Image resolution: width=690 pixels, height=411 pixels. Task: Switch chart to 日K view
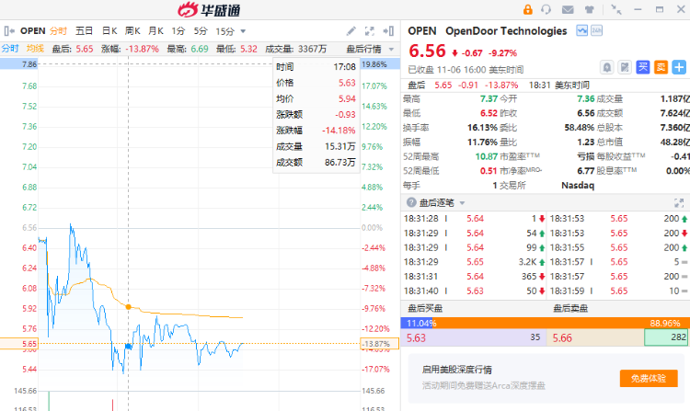[x=109, y=30]
